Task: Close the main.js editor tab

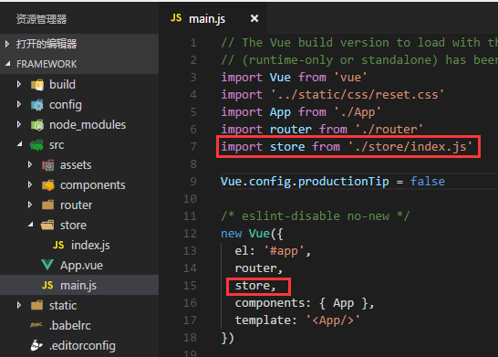Action: pos(254,18)
